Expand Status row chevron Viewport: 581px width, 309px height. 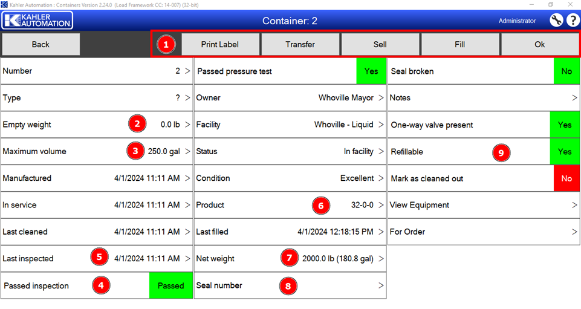click(x=381, y=151)
